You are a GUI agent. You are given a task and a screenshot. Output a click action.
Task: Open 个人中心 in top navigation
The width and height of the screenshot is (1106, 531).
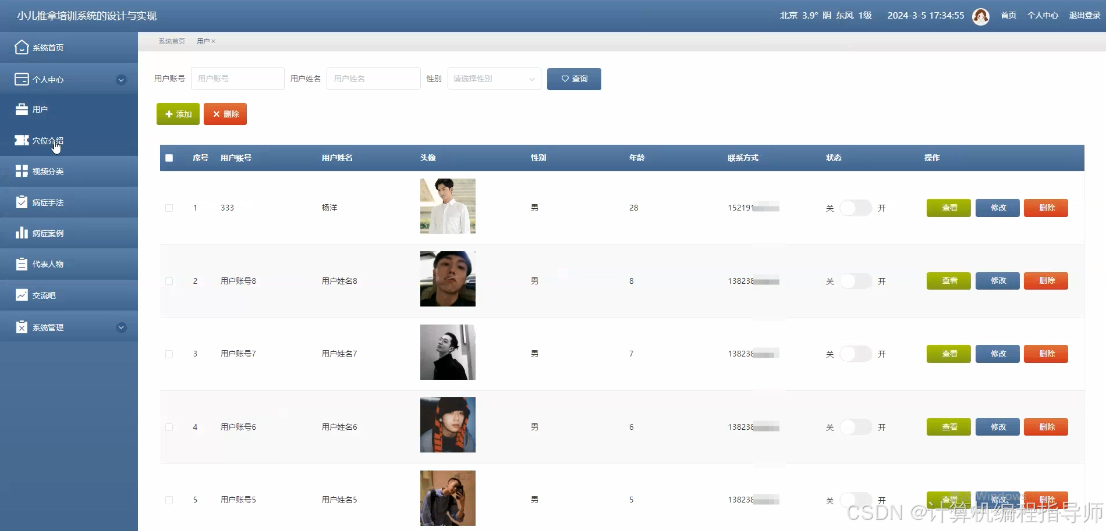[x=1043, y=16]
